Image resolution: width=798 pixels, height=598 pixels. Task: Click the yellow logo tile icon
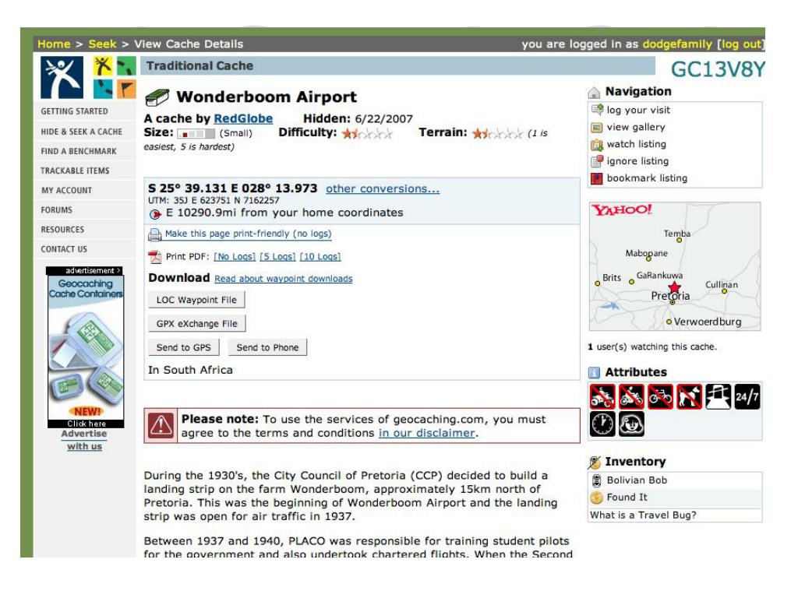point(103,66)
